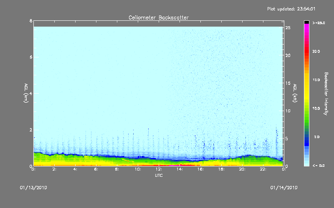Click the '4:' hour label on the time axis
Screen dimensions: 334x208
[x=76, y=169]
